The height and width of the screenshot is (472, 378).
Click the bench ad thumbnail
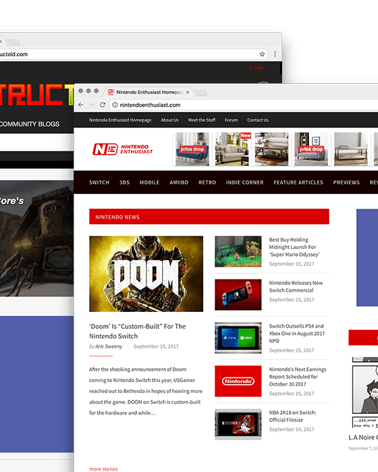pos(351,149)
